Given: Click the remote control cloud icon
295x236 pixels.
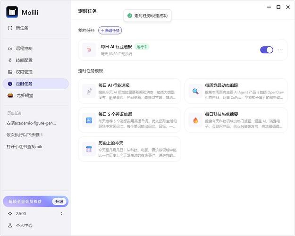Looking at the screenshot, I should 10,48.
